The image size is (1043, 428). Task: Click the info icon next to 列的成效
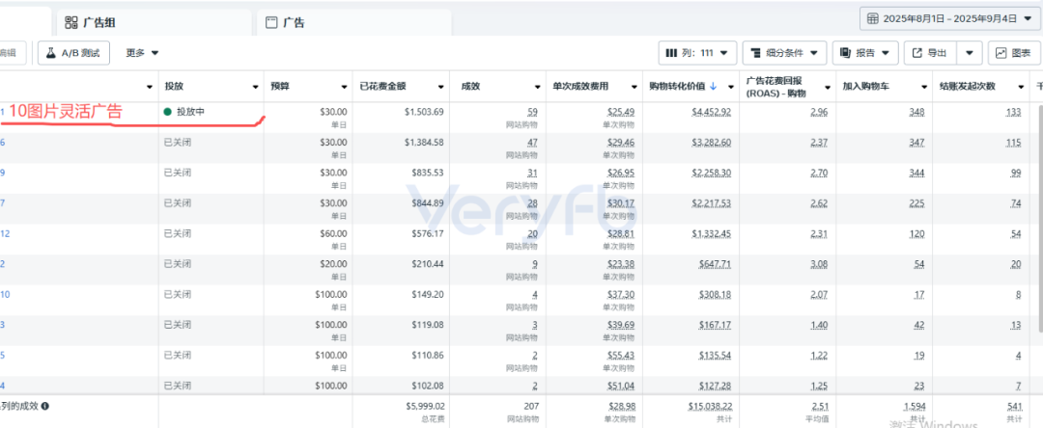pos(45,406)
